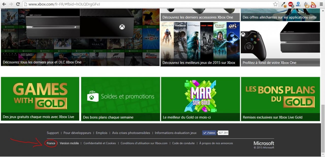
Task: Click 'Des bons plans chaque semaine' caption
Action: [108, 117]
